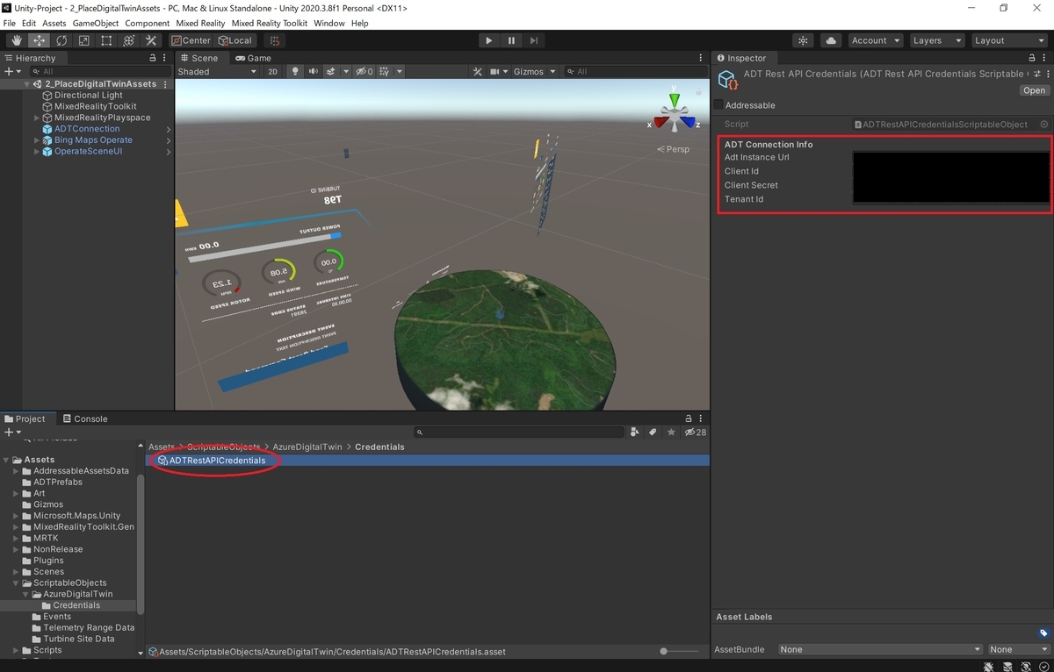Open asset preset settings icon
The height and width of the screenshot is (672, 1054).
[1036, 75]
